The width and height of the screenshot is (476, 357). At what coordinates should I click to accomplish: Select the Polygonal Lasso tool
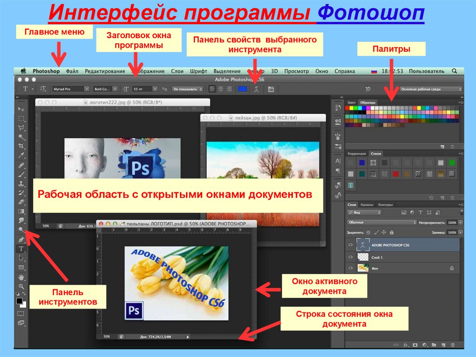[21, 128]
